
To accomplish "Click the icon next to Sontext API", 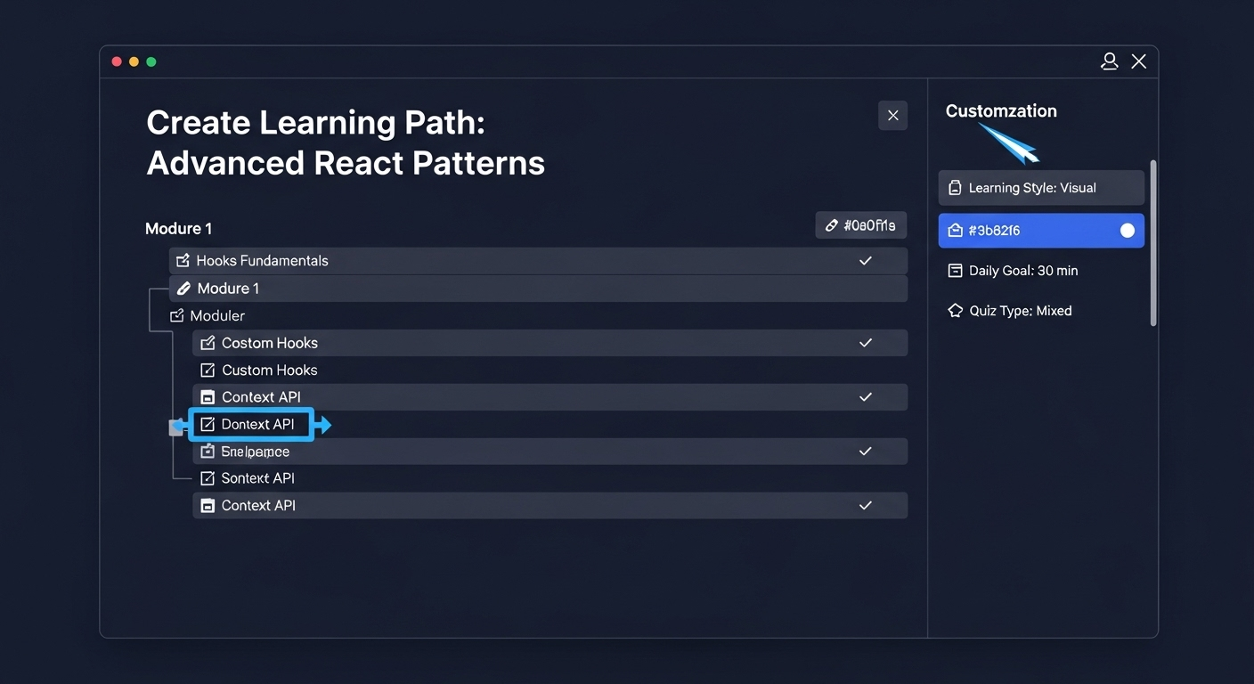I will (x=208, y=478).
